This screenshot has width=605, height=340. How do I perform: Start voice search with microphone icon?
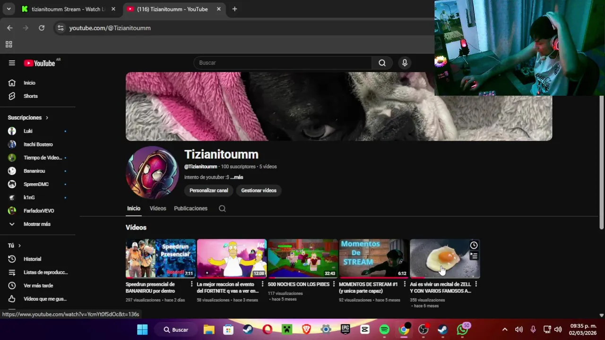tap(405, 63)
